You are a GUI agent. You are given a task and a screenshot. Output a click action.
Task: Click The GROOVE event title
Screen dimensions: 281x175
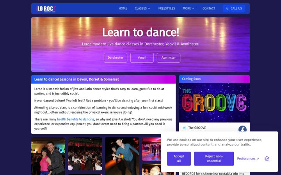(x=197, y=128)
